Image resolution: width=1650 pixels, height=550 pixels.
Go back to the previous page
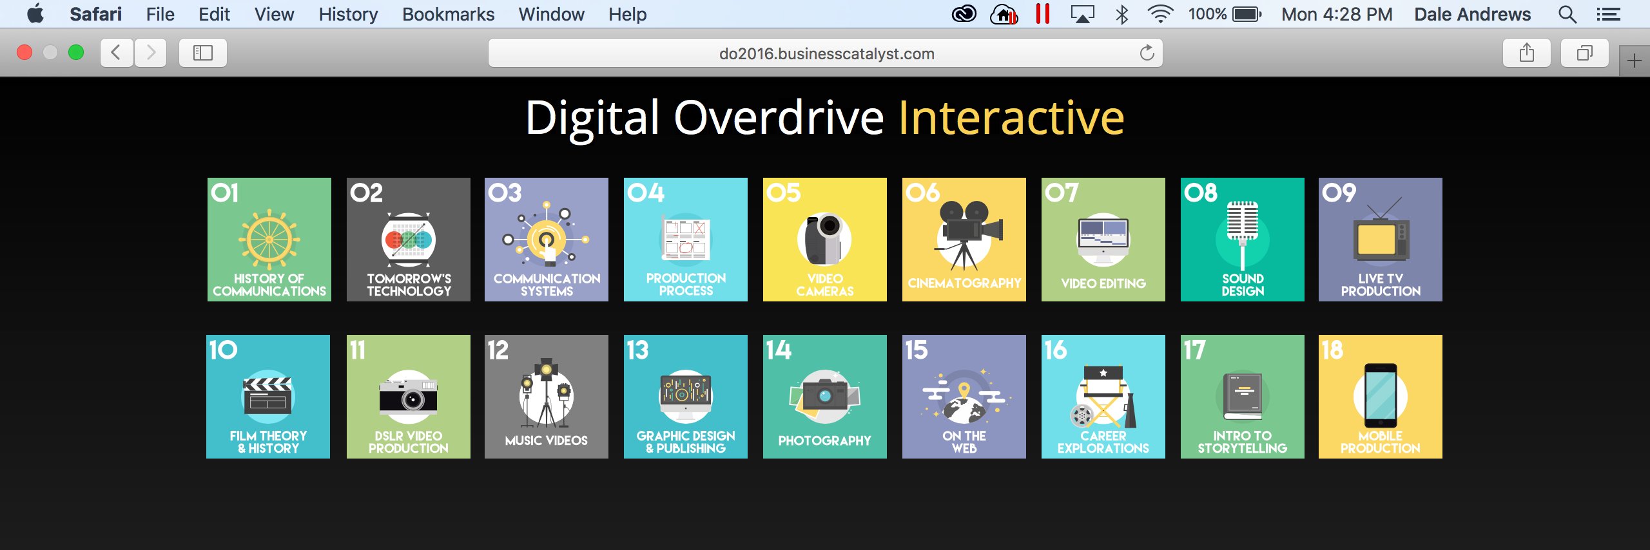pyautogui.click(x=117, y=53)
